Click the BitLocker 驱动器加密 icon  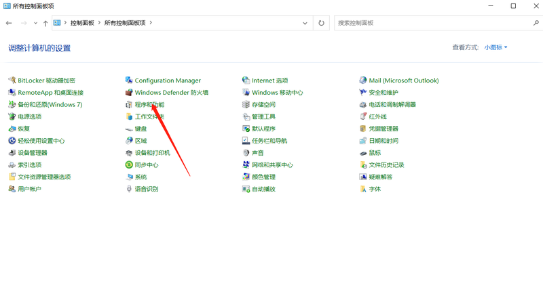coord(12,81)
